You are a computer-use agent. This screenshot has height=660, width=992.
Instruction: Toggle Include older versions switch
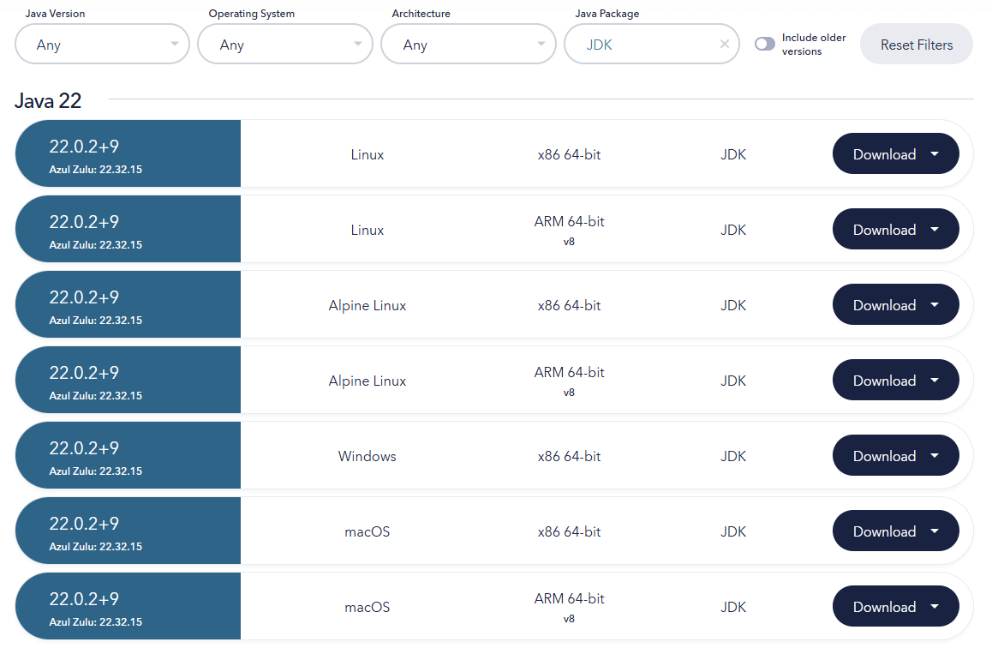(764, 44)
